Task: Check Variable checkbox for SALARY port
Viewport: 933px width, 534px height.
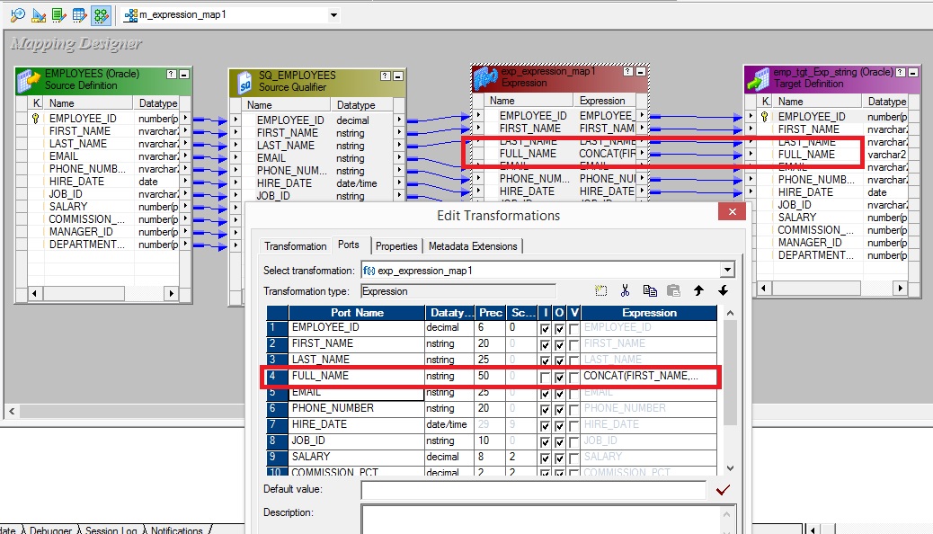Action: [573, 458]
